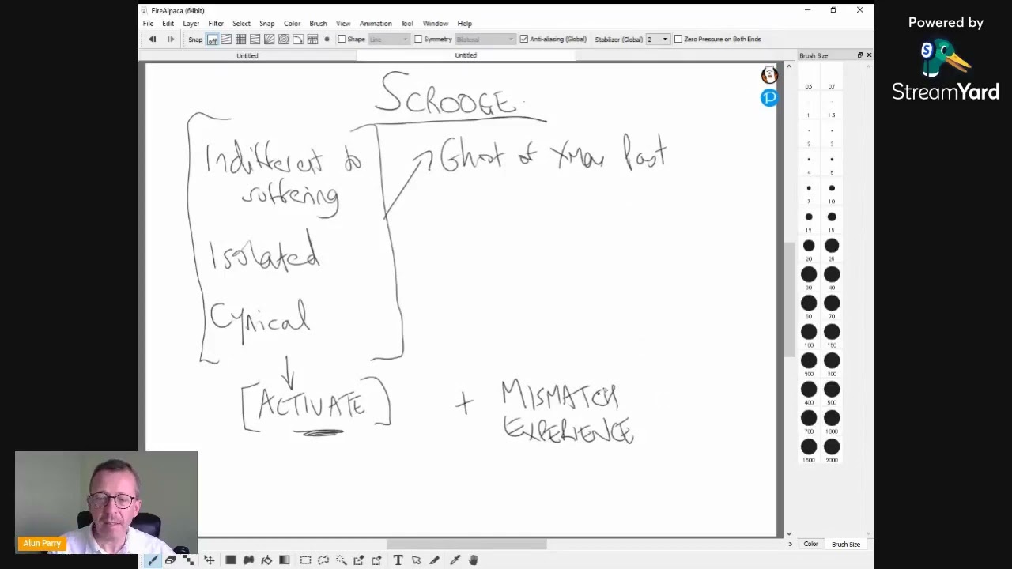Select the Select Pen tool
This screenshot has height=569, width=1012.
358,560
